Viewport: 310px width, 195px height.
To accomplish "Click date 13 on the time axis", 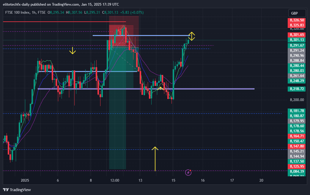I will click(140, 180).
